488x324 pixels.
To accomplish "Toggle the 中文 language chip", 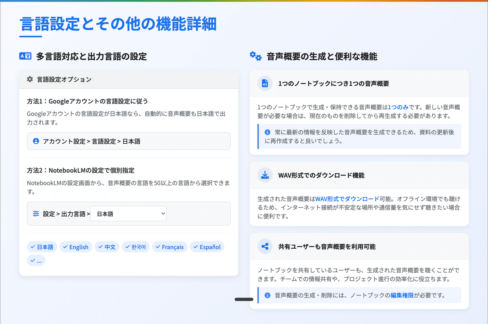I will coord(107,247).
